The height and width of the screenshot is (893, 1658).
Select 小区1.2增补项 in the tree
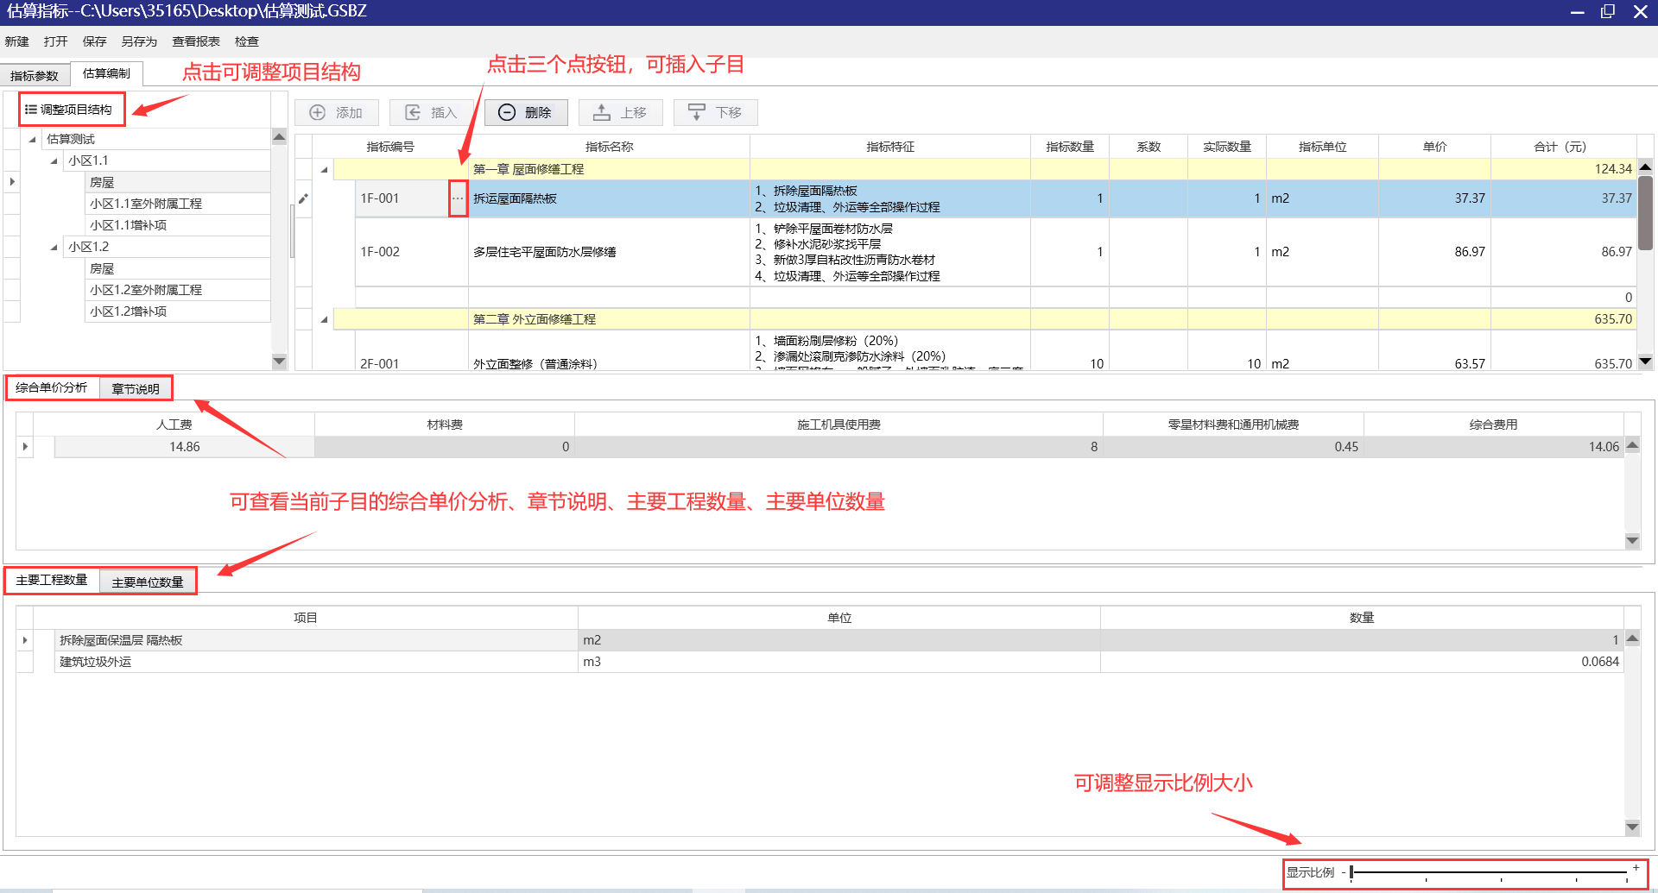click(178, 311)
